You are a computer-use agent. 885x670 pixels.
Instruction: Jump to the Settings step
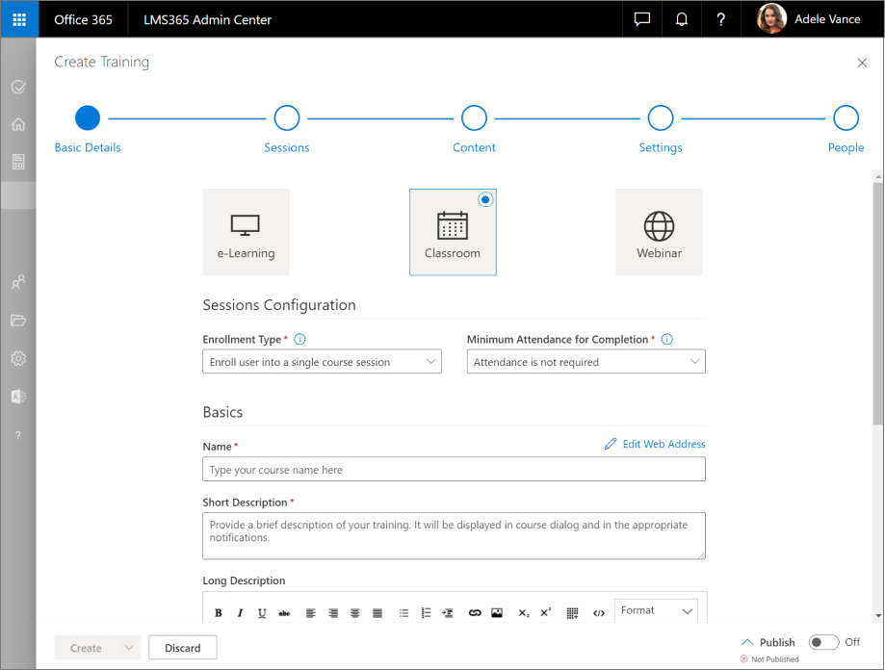coord(660,118)
